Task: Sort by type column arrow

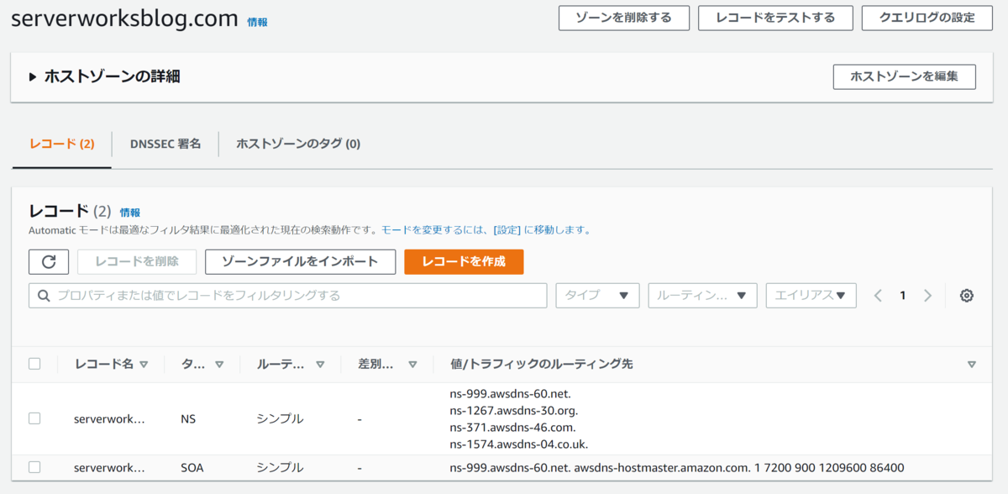Action: 219,365
